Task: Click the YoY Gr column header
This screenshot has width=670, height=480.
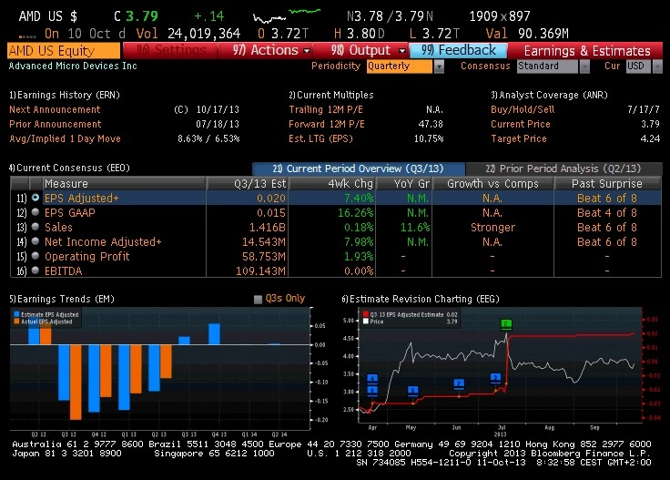Action: (x=404, y=183)
